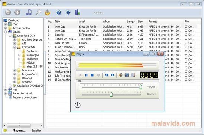Click the Trio Valore artist cell
204x135 pixels.
pyautogui.click(x=85, y=39)
